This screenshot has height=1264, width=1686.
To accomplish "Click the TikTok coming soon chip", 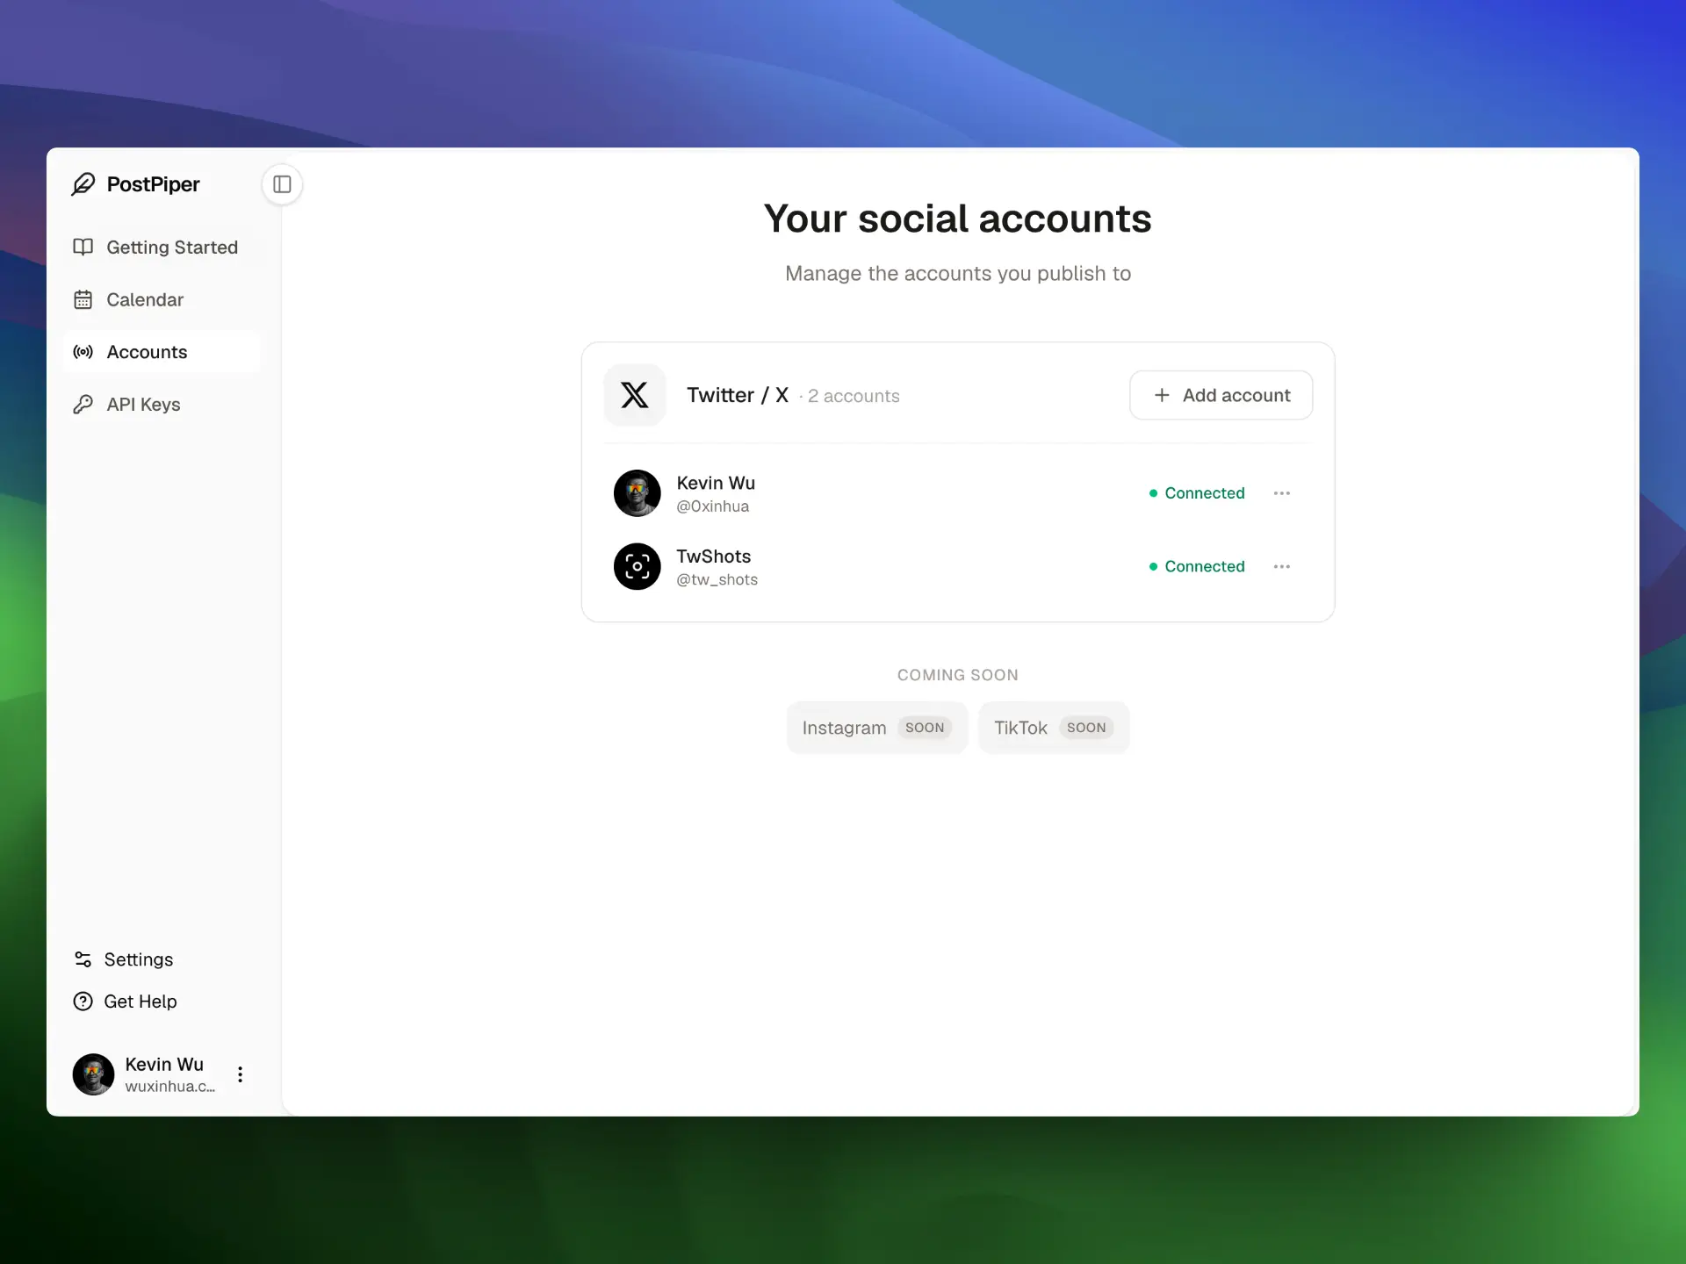I will pos(1054,728).
